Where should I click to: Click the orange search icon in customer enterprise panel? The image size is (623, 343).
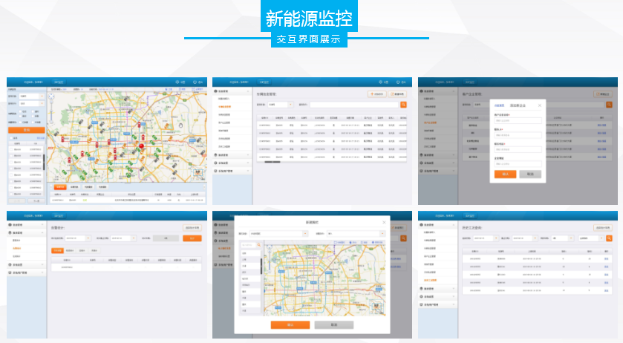click(609, 105)
